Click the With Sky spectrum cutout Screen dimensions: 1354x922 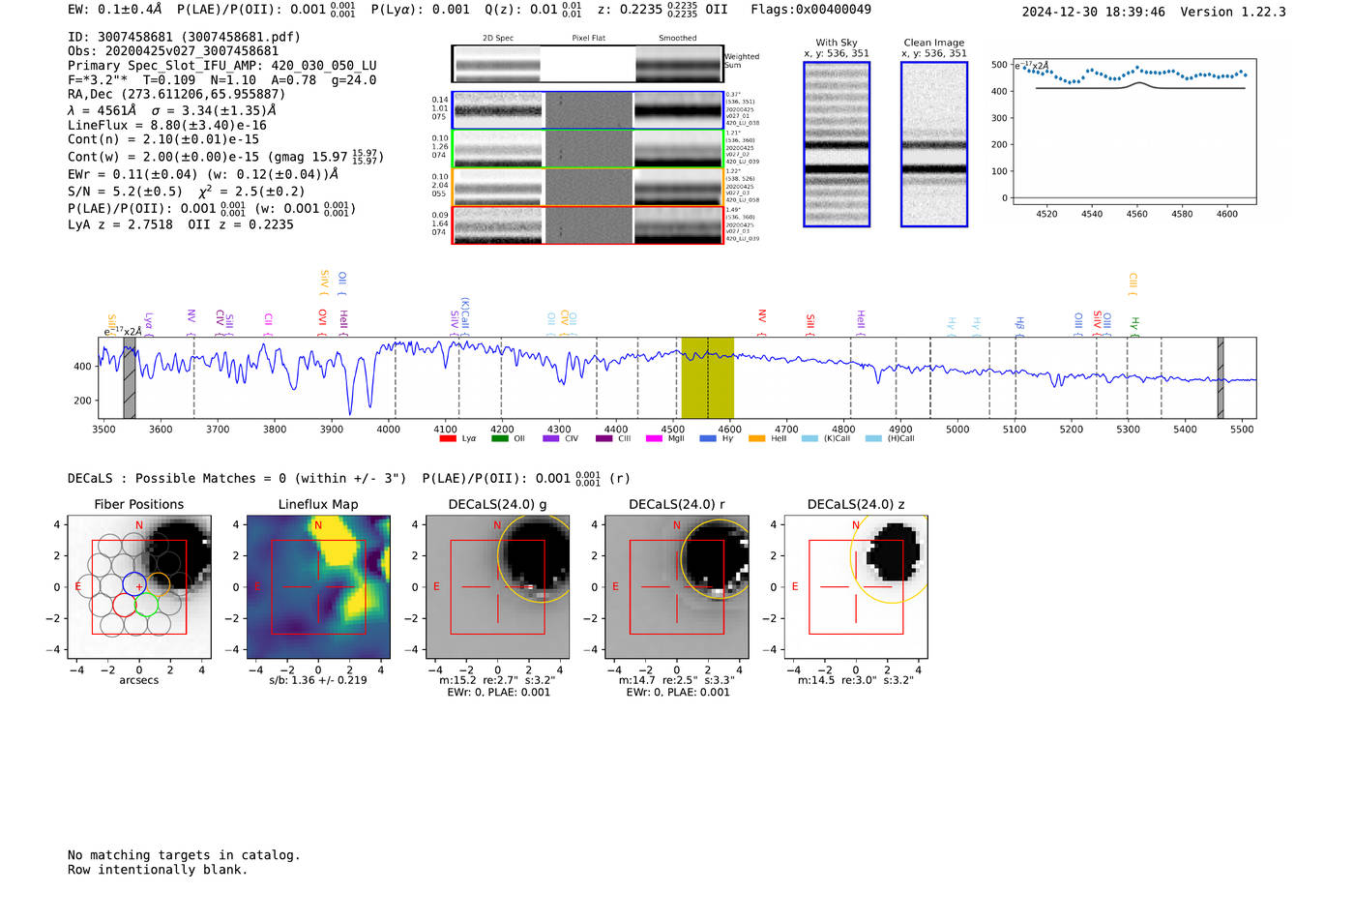837,144
